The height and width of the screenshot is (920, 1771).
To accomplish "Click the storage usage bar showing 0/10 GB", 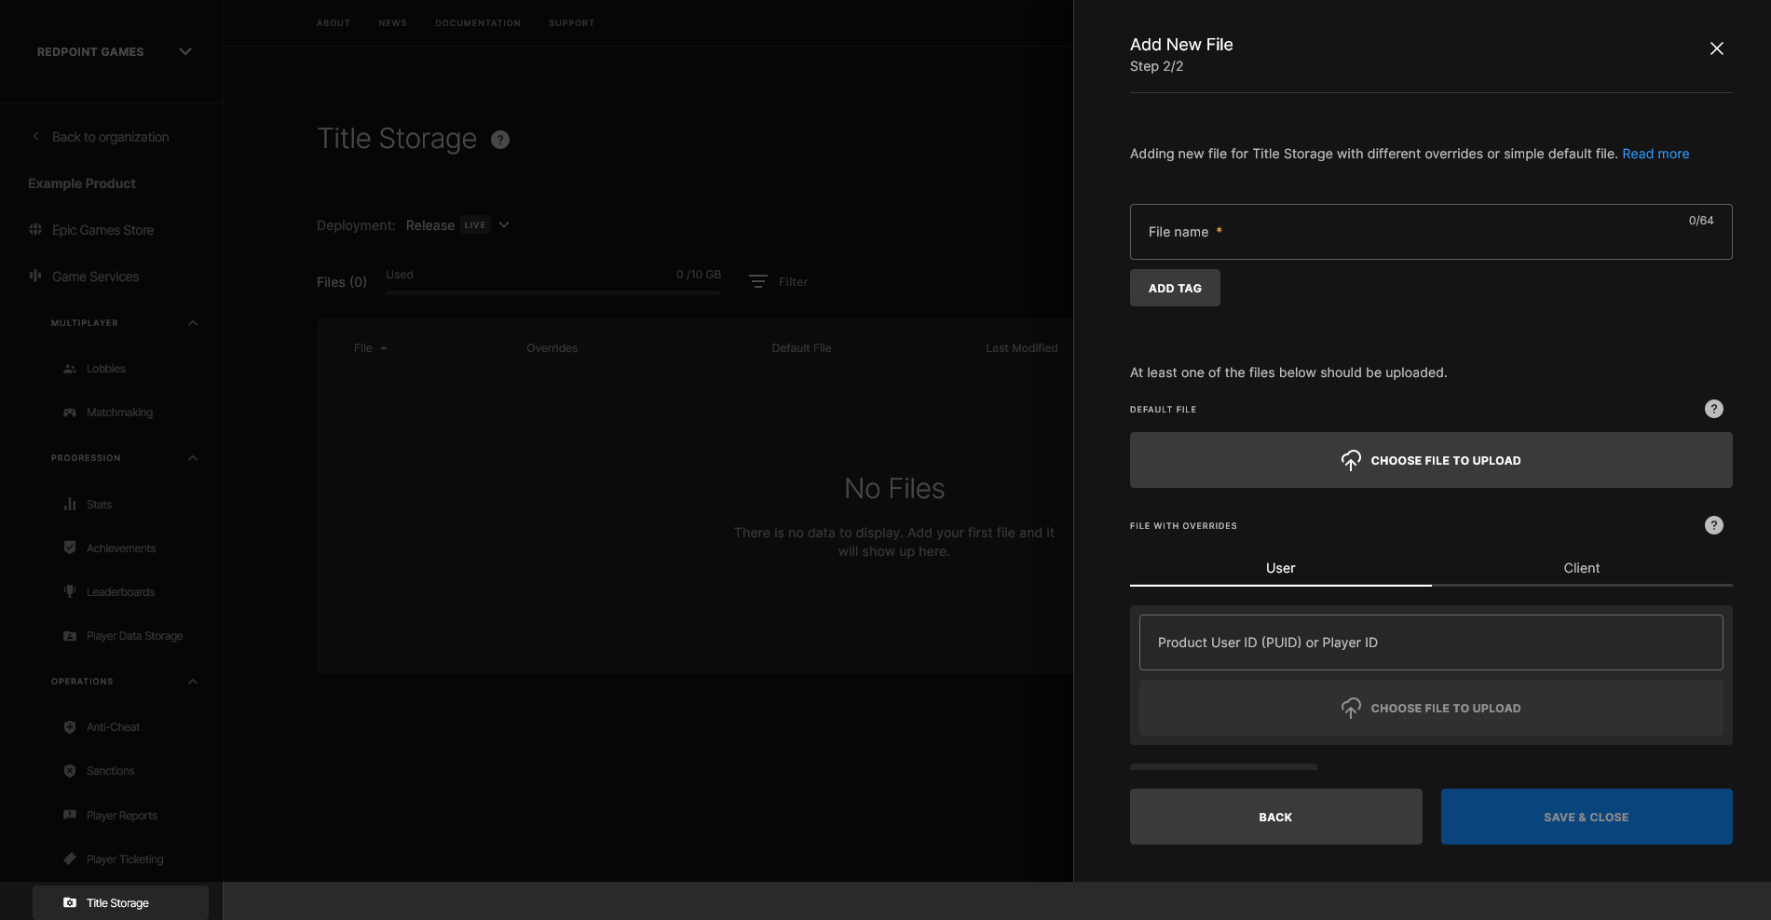I will (x=552, y=291).
